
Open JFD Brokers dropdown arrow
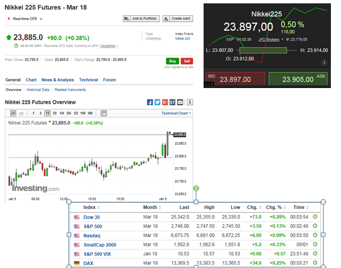click(282, 39)
